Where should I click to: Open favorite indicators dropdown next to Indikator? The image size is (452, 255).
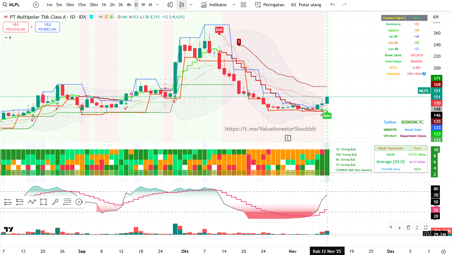coord(234,5)
